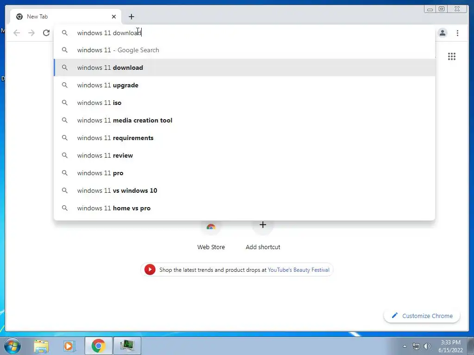Viewport: 474px width, 355px height.
Task: Click the network status tray icon
Action: pyautogui.click(x=416, y=346)
